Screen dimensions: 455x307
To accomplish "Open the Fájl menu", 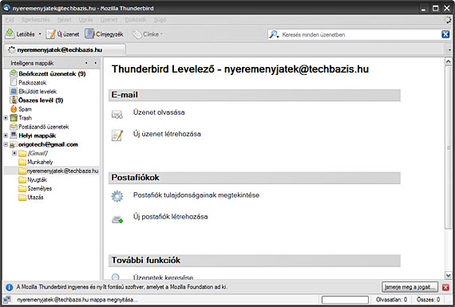I will coord(10,20).
